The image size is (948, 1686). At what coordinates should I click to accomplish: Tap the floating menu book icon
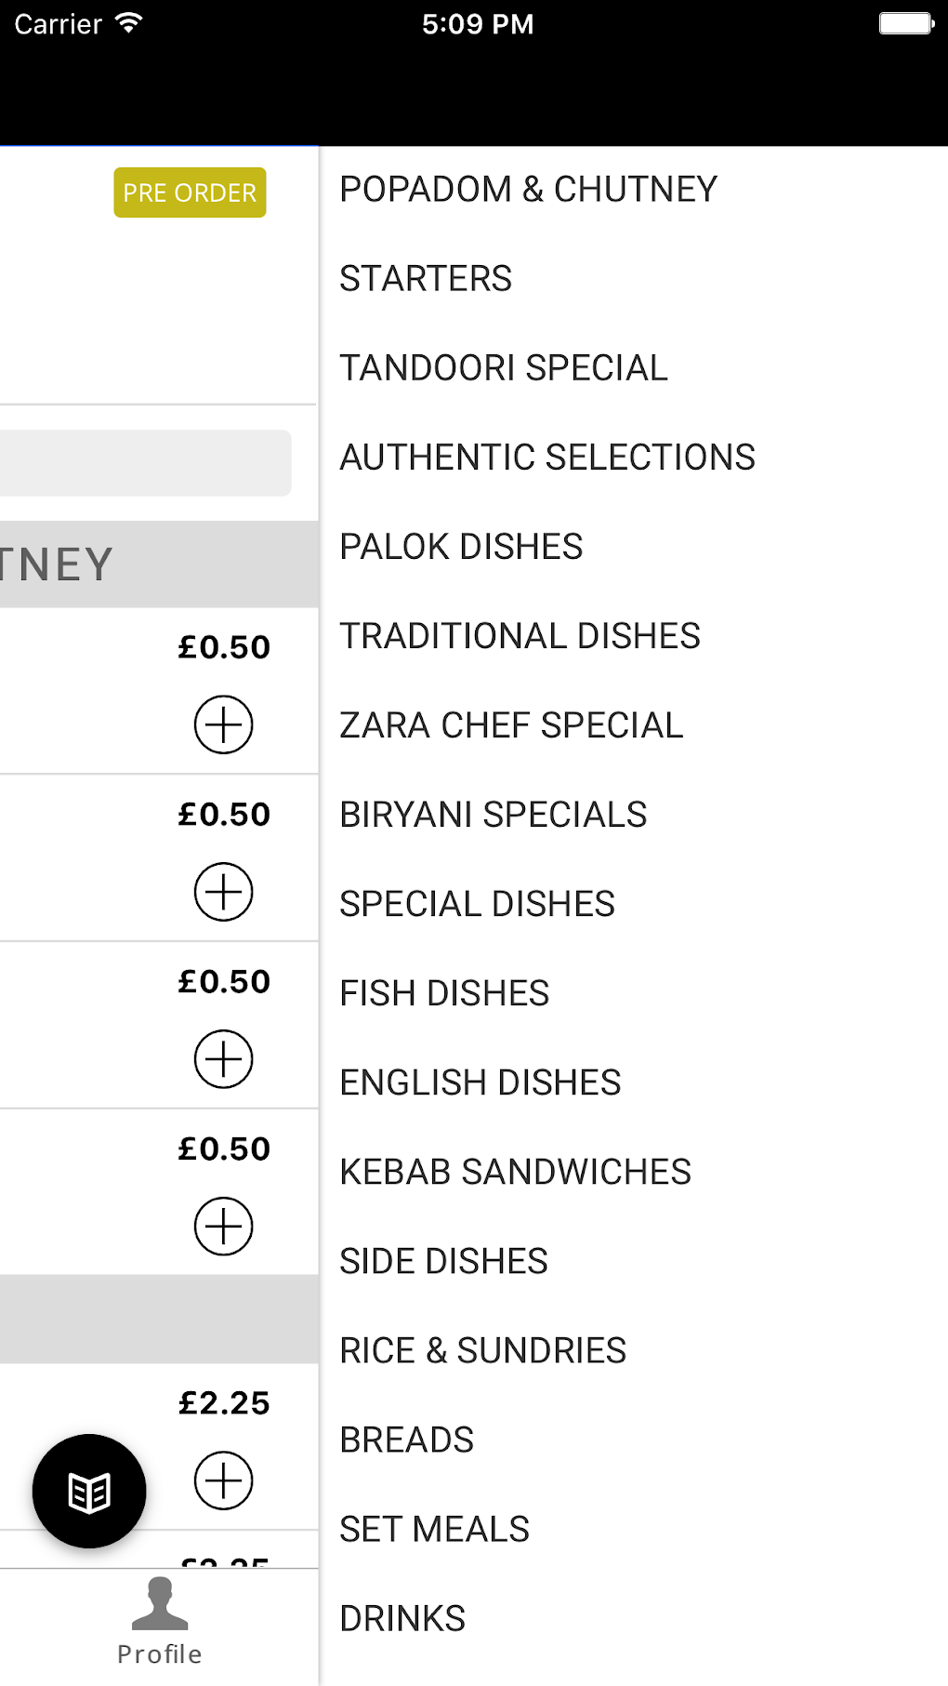point(89,1491)
